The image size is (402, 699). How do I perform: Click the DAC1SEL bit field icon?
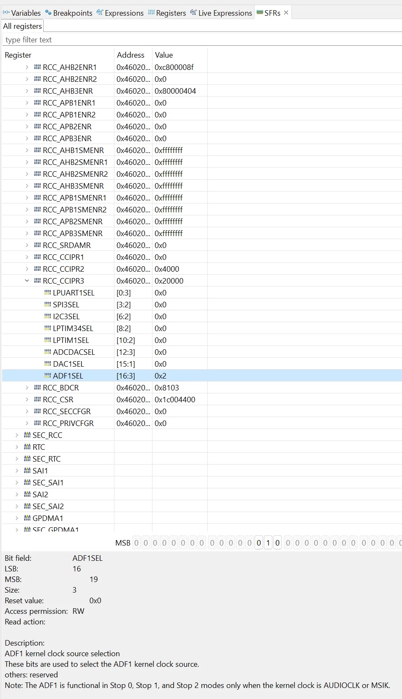(47, 364)
